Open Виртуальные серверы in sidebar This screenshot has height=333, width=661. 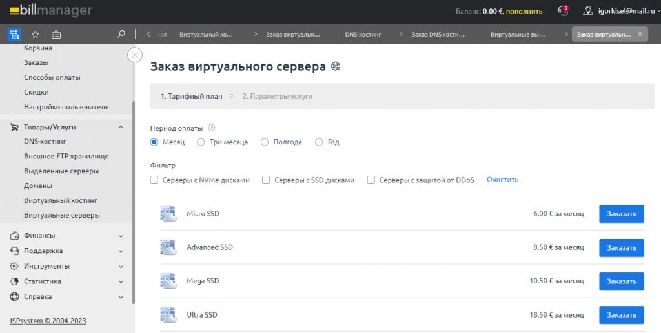tap(62, 215)
